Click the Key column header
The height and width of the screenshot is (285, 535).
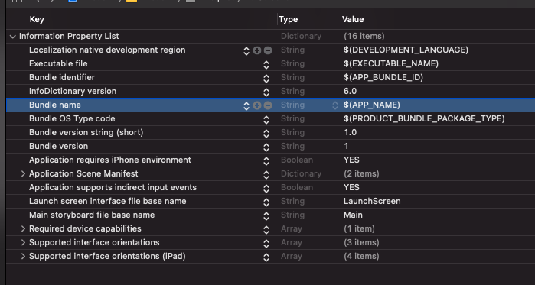click(37, 19)
